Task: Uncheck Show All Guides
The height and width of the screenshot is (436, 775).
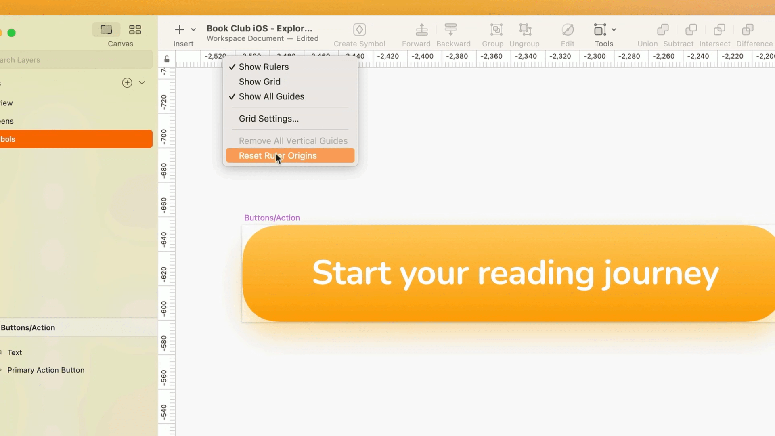Action: [271, 96]
